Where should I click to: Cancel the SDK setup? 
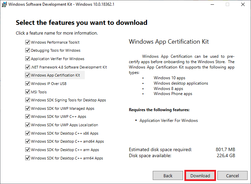pos(232,176)
